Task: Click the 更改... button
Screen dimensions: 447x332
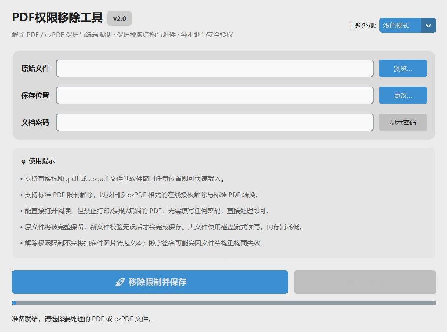Action: [403, 95]
